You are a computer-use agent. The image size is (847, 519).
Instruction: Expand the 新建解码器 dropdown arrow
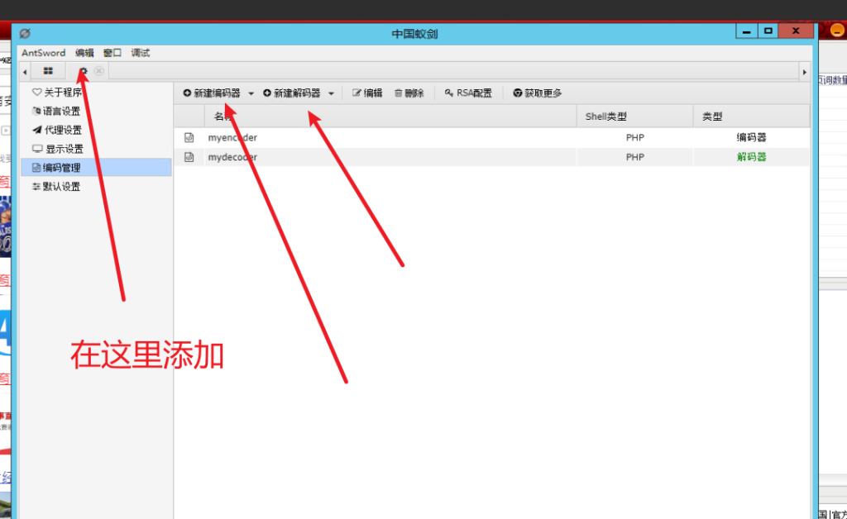tap(332, 94)
